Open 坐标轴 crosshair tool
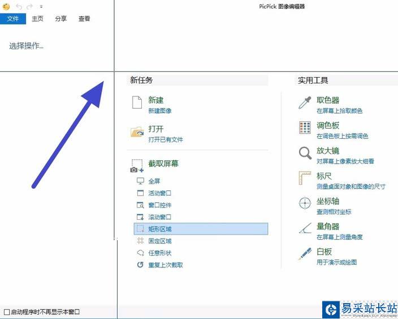Image resolution: width=398 pixels, height=319 pixels. coord(328,201)
